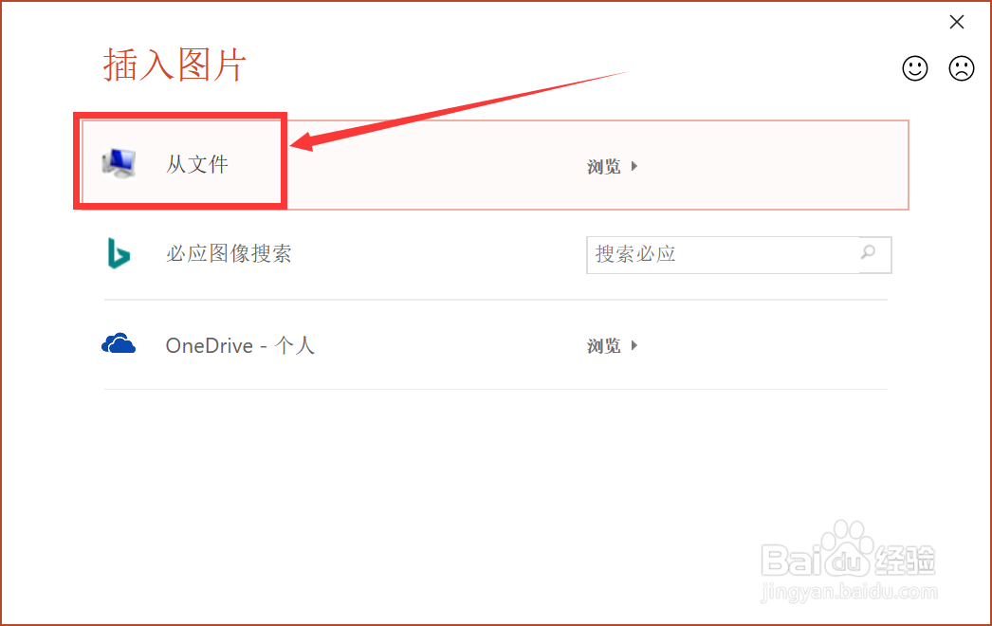Send a smile with the happy face icon
This screenshot has width=992, height=626.
click(x=915, y=68)
